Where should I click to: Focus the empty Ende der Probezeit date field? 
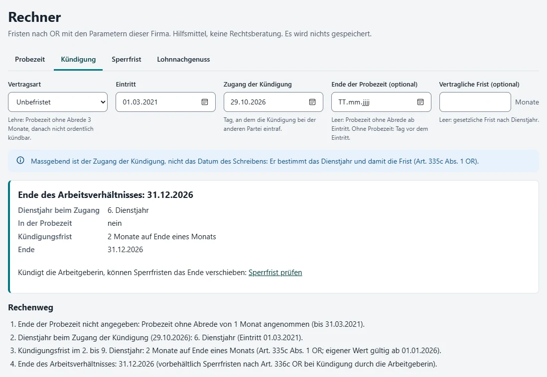381,102
